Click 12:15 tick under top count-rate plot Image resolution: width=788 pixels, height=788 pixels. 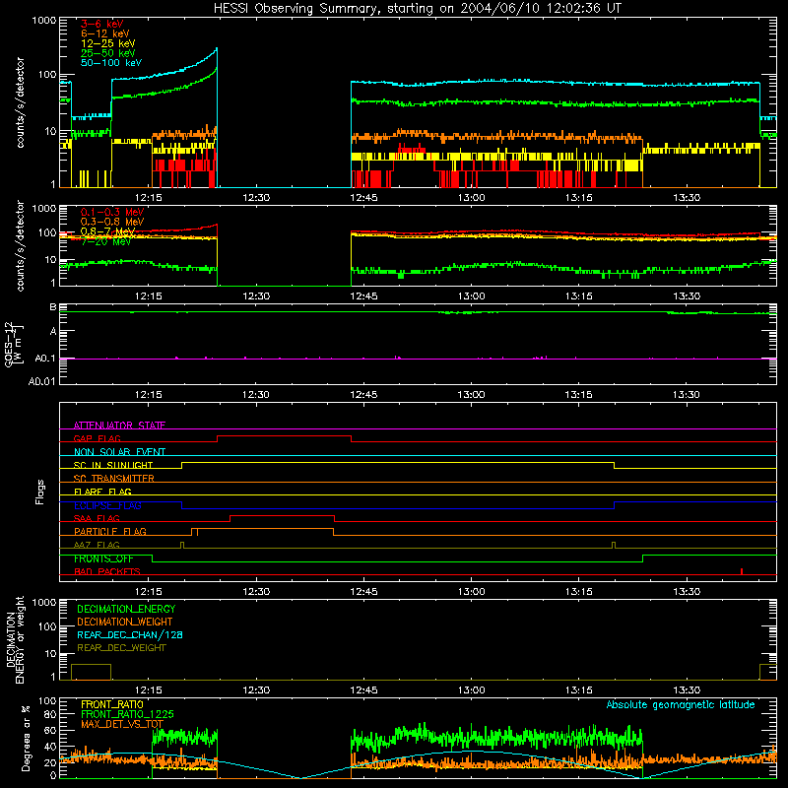tap(149, 198)
